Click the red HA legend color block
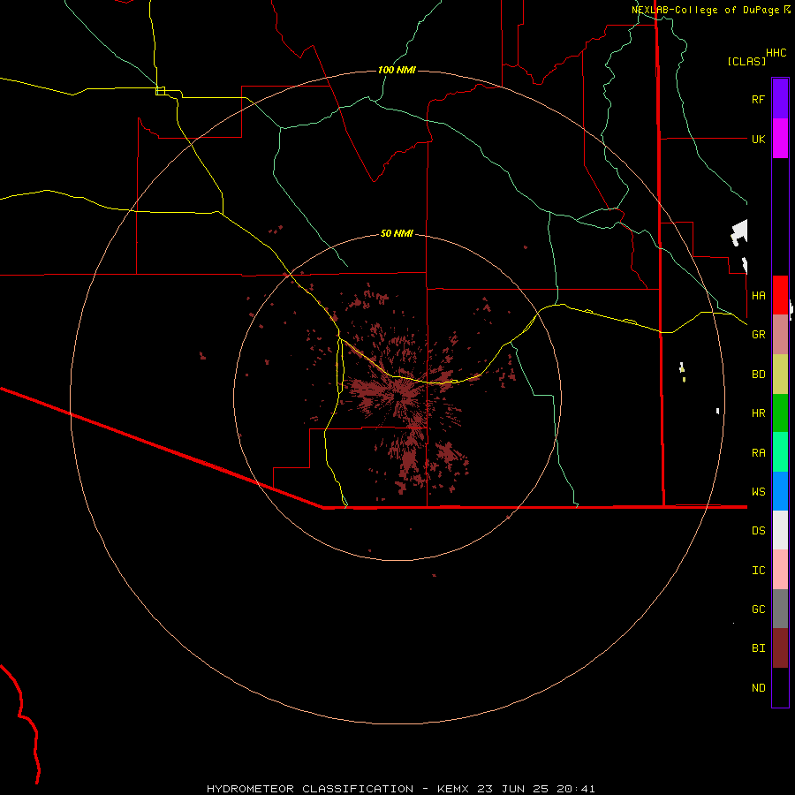Viewport: 795px width, 795px height. 780,295
